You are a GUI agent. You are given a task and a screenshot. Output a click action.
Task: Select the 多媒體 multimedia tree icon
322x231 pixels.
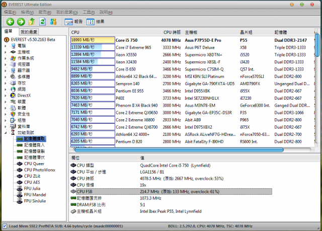pyautogui.click(x=13, y=77)
